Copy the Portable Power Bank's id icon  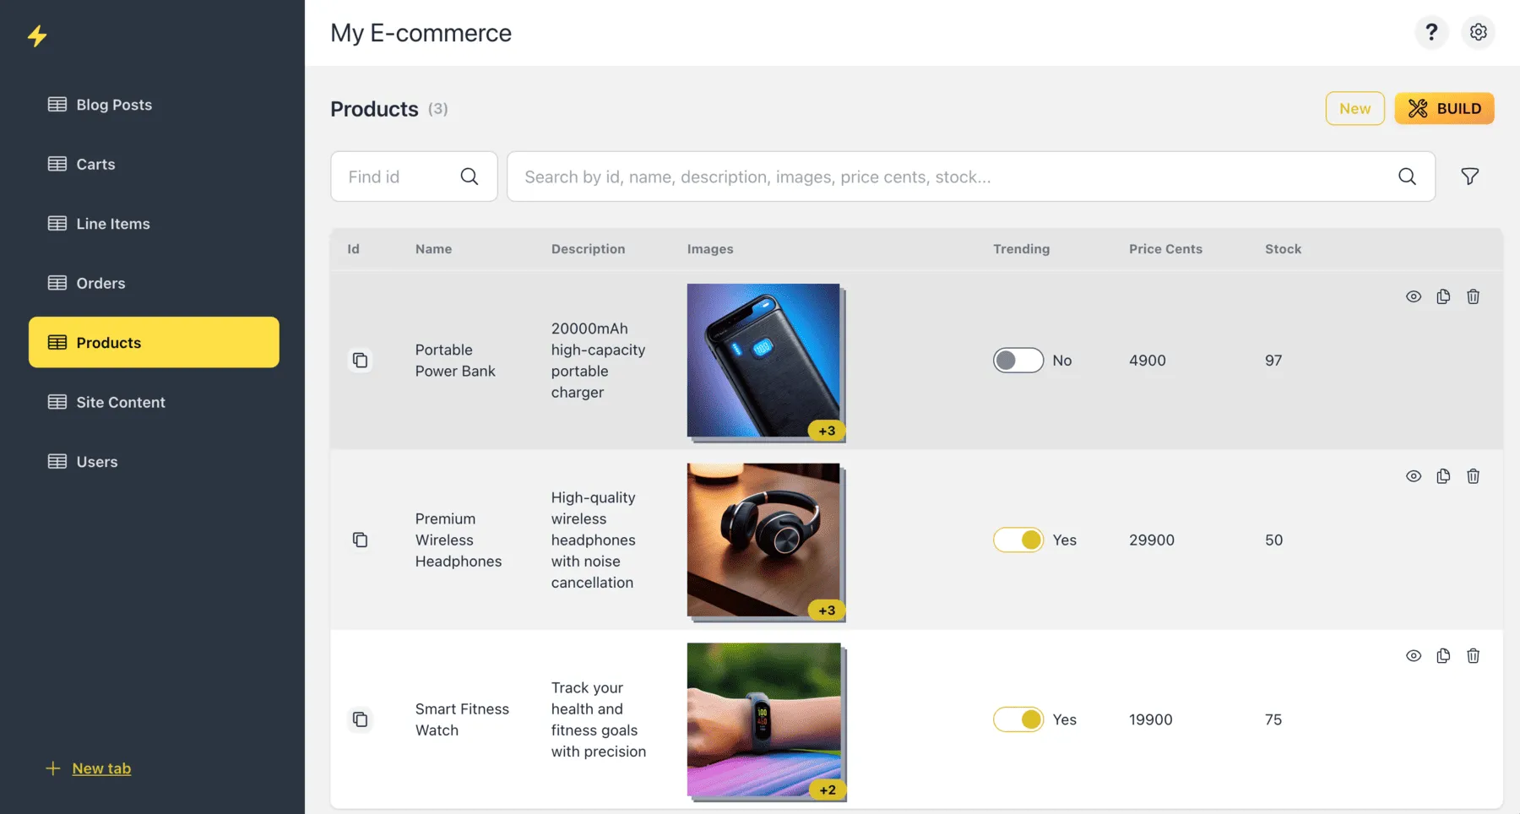tap(361, 360)
